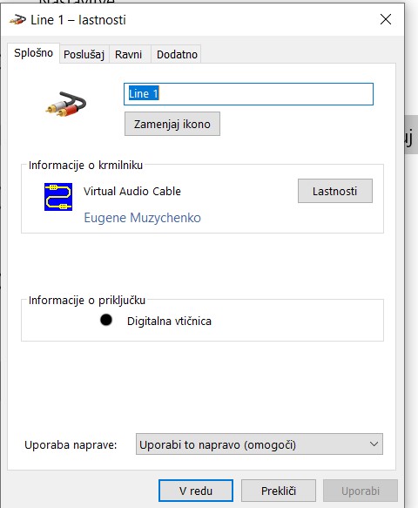Open the Ravni tab
This screenshot has width=418, height=508.
pyautogui.click(x=129, y=54)
